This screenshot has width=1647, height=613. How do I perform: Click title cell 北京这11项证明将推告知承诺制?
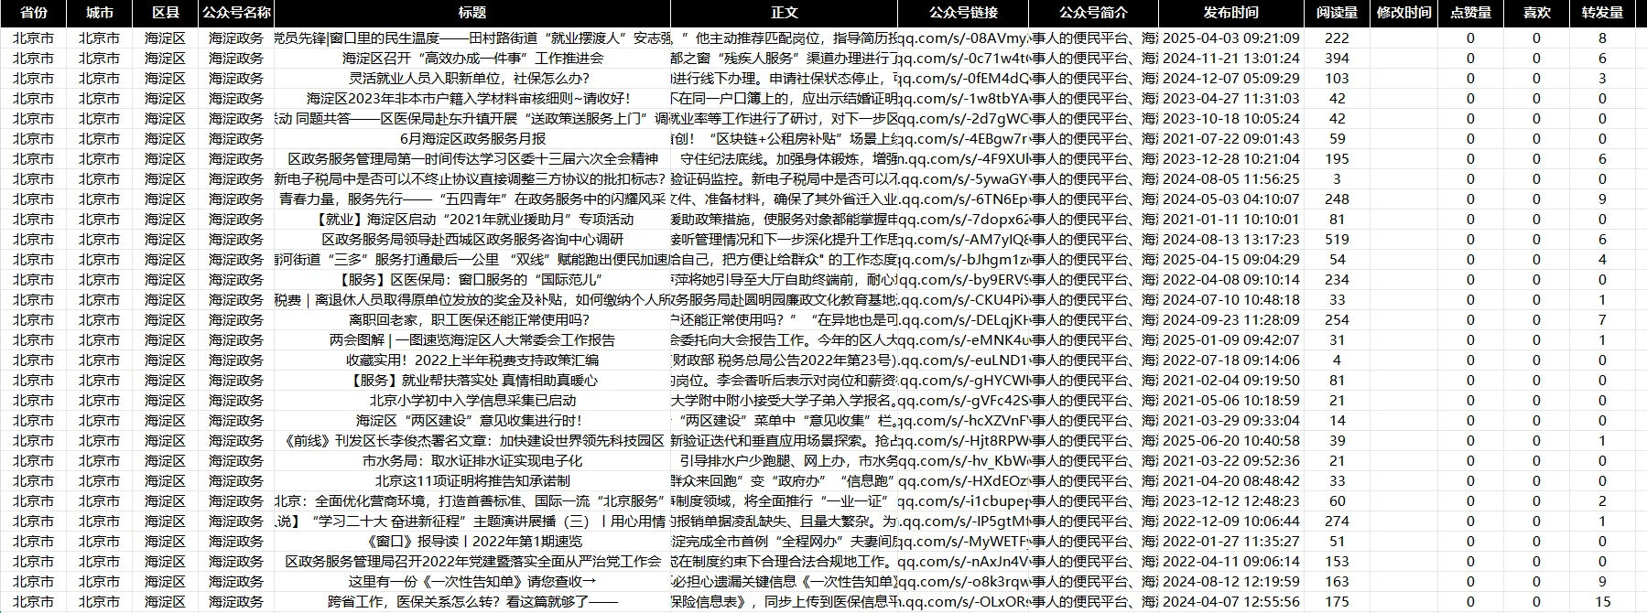[x=472, y=480]
